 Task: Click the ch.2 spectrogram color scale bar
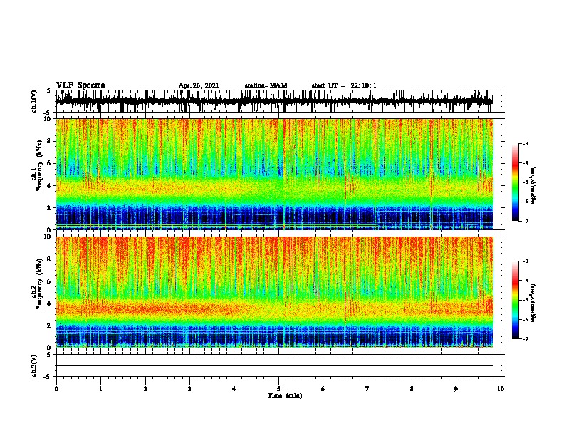point(516,300)
